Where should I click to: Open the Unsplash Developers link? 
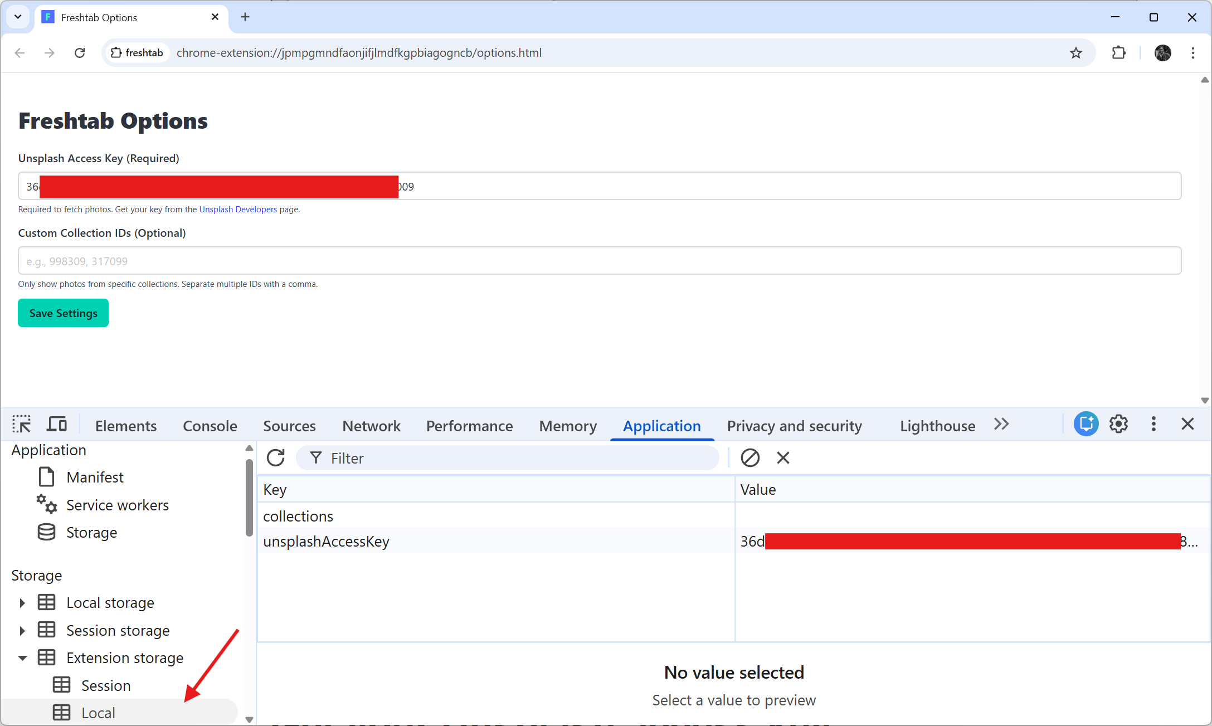[237, 209]
